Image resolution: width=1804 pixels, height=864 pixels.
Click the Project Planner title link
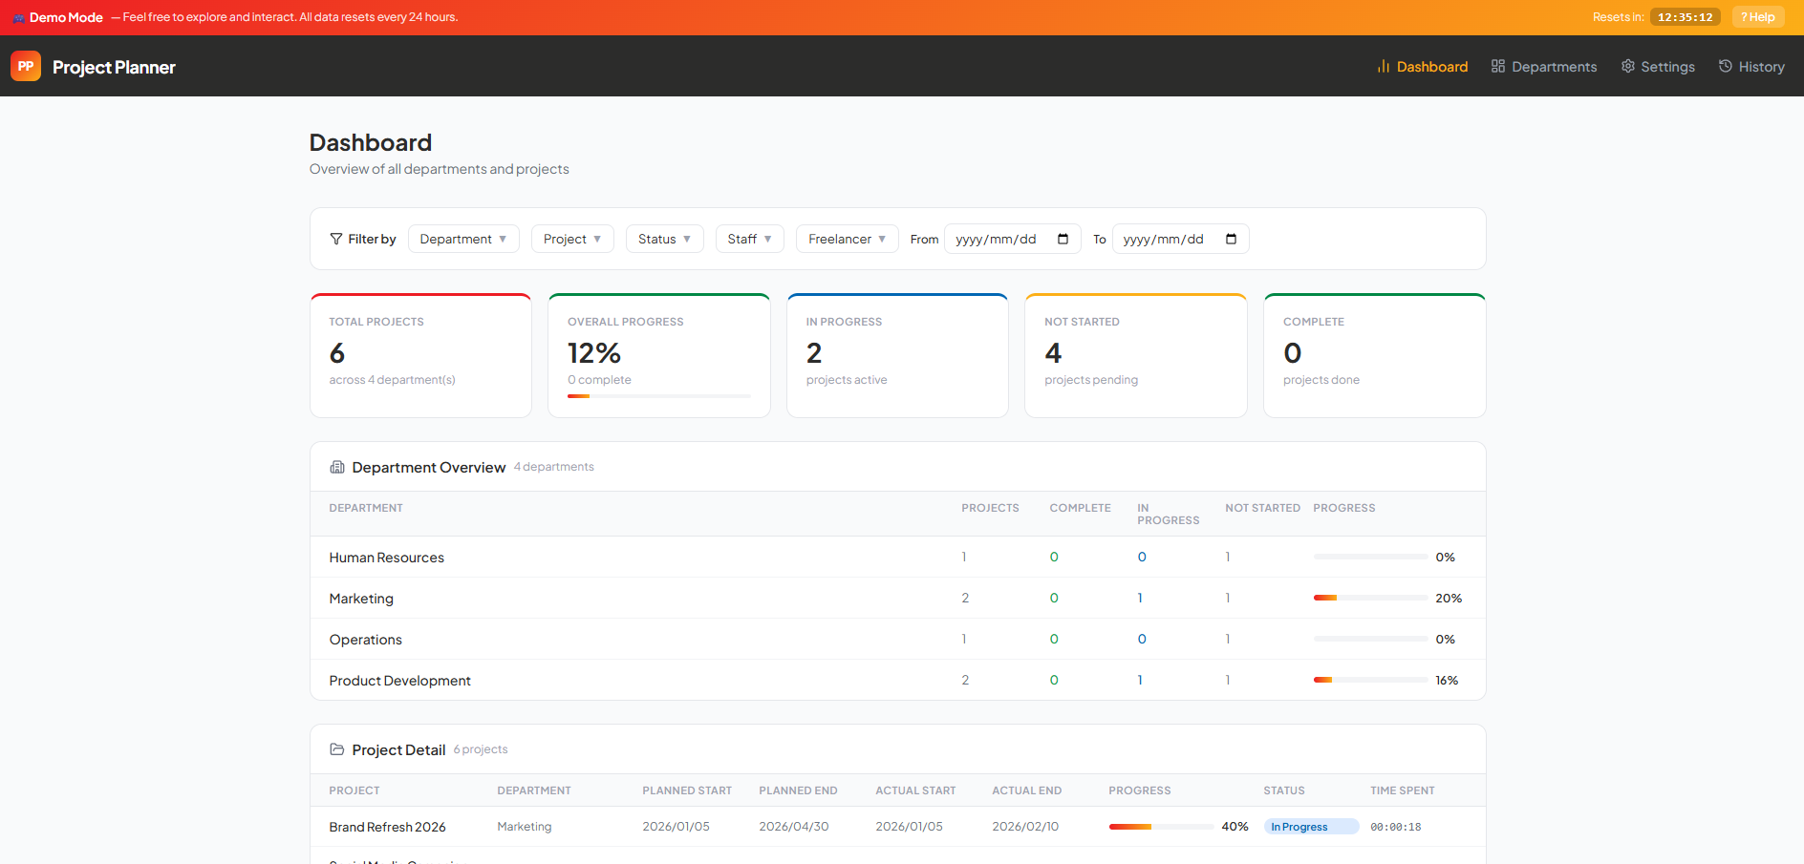point(114,67)
